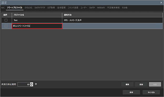Select the 生存監視 tab
Viewport: 164px width, 97px height.
point(61,8)
